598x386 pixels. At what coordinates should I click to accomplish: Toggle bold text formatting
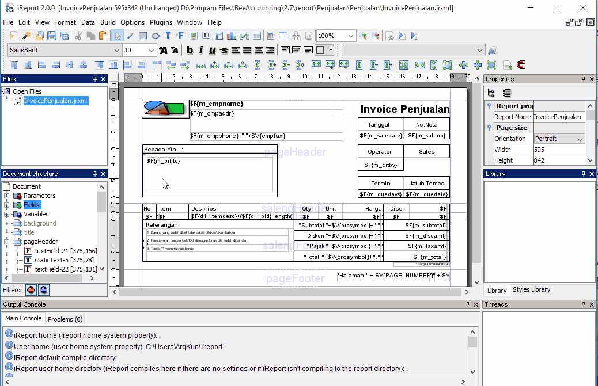pos(190,51)
